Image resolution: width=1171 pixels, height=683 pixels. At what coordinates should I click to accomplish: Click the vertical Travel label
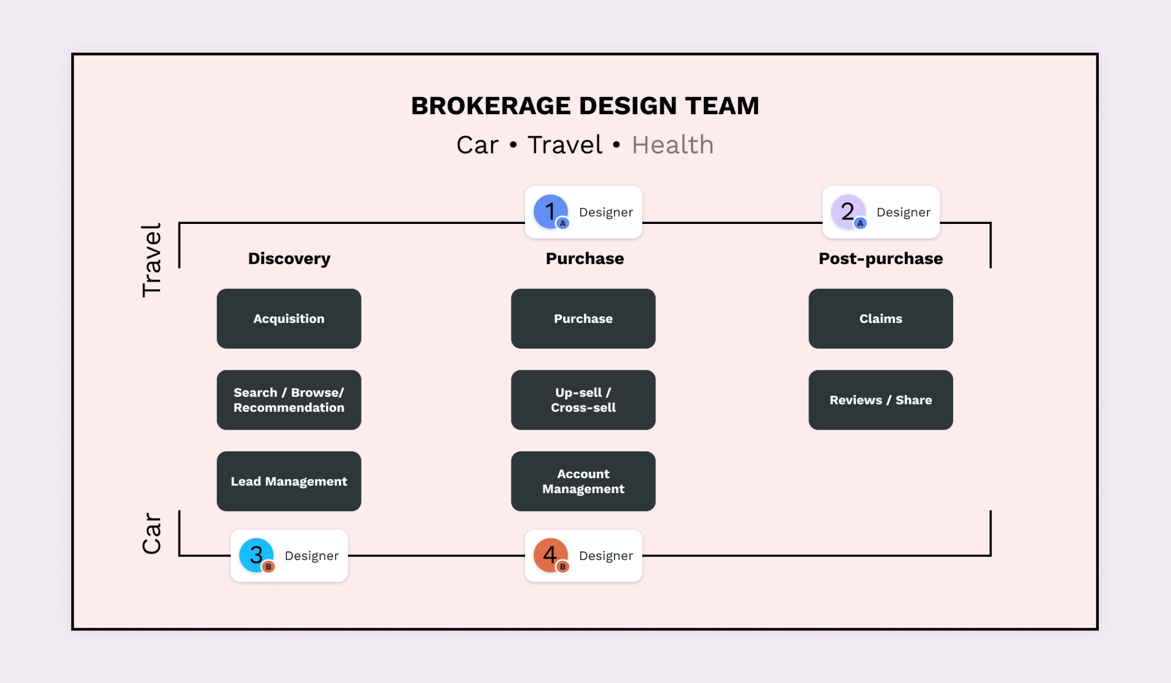(x=152, y=260)
